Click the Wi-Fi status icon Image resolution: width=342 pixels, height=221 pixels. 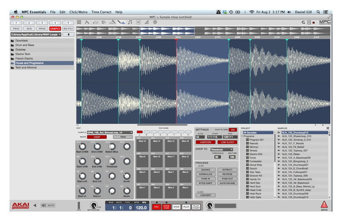tap(251, 12)
